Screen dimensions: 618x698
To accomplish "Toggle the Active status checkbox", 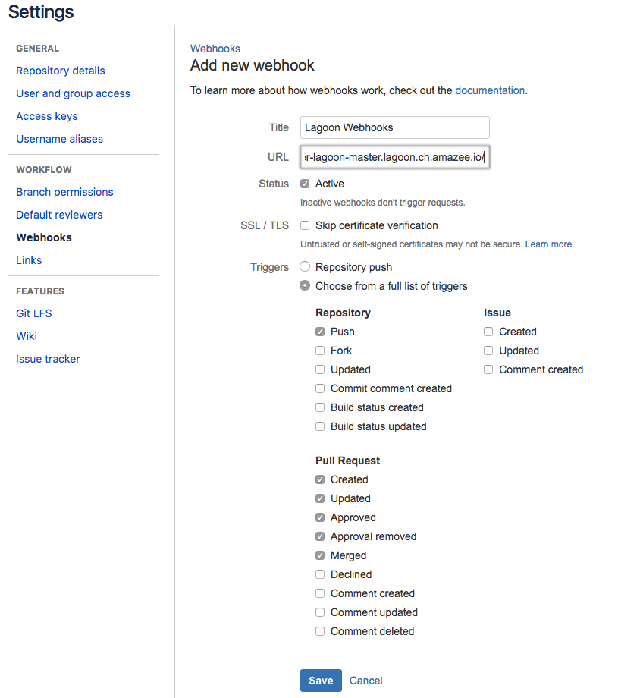I will (x=305, y=184).
